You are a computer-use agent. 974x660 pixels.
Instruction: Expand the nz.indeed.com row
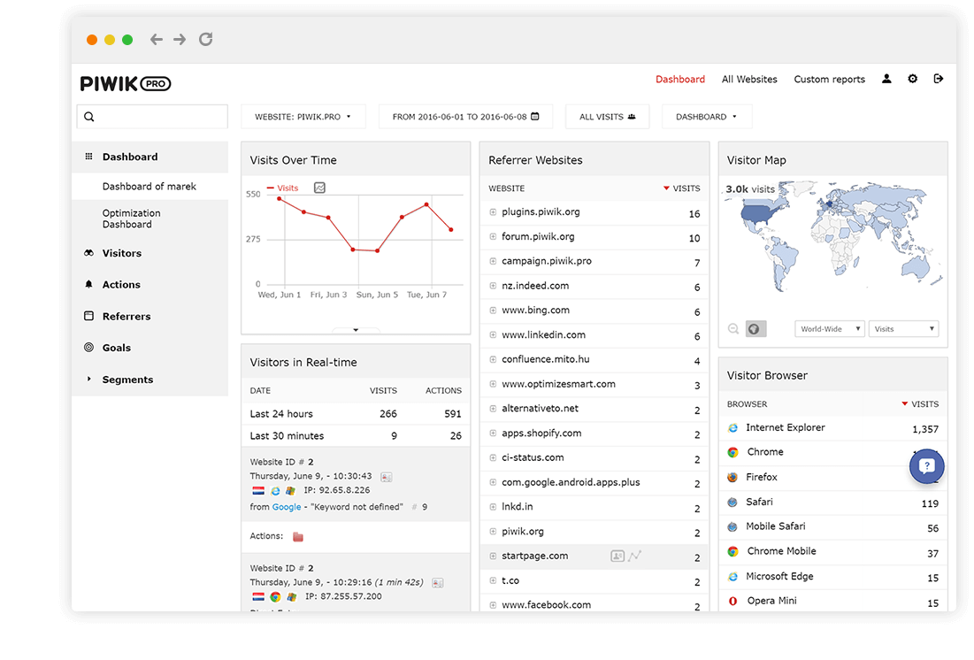coord(493,286)
